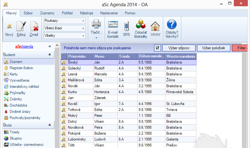Viewport: 250px width, 148px height.
Task: Click Odoslať štatistiky colored balls icon
Action: pyautogui.click(x=141, y=24)
